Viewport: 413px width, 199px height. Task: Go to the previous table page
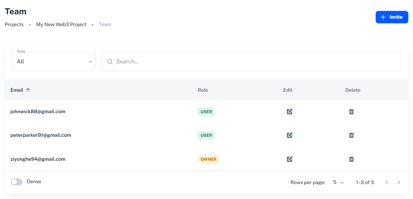(387, 182)
